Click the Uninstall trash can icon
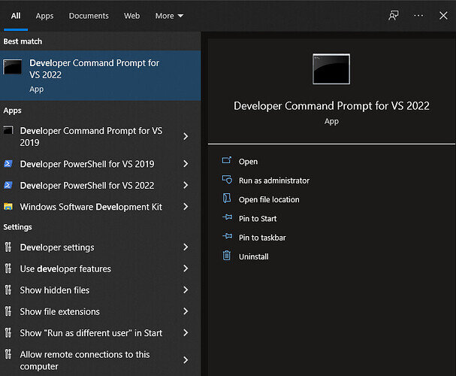The image size is (456, 376). [x=227, y=256]
